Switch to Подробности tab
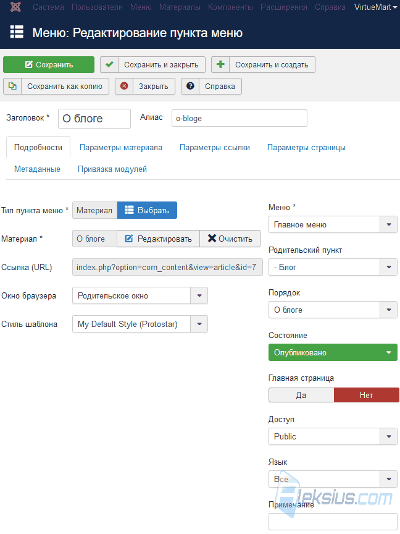Viewport: 400px width, 534px height. 38,148
